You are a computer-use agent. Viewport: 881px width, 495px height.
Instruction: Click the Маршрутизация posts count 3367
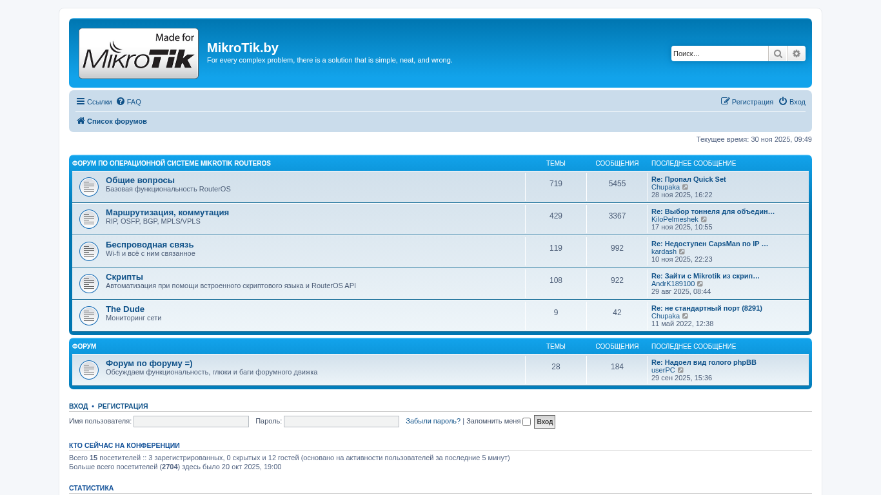click(x=617, y=216)
